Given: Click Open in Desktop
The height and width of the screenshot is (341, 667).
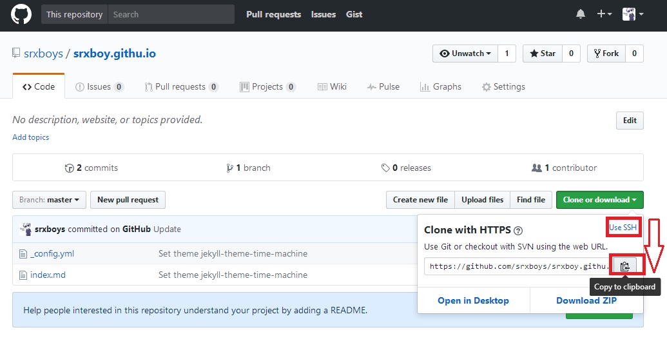Looking at the screenshot, I should coord(474,300).
